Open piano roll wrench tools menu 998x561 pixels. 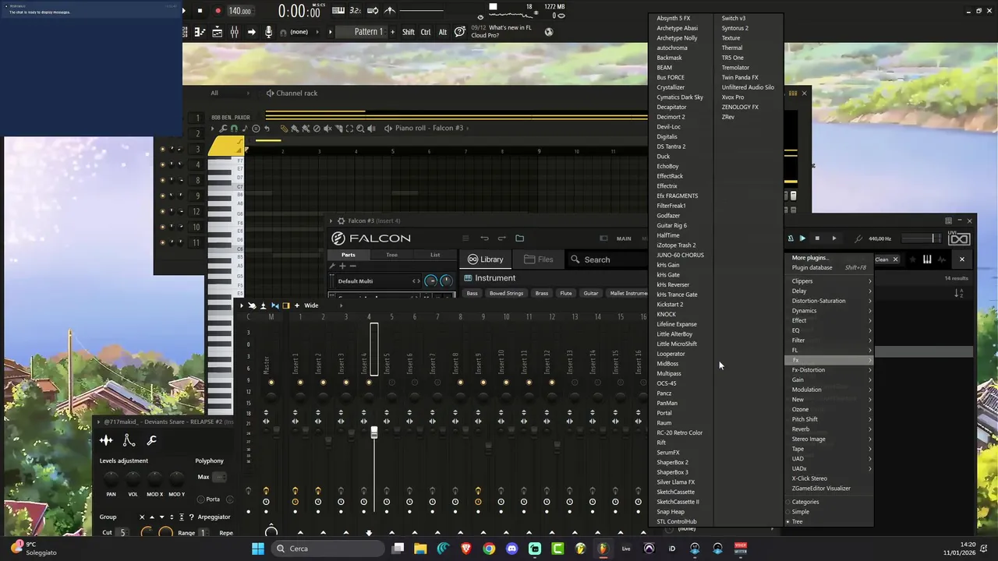pyautogui.click(x=223, y=129)
